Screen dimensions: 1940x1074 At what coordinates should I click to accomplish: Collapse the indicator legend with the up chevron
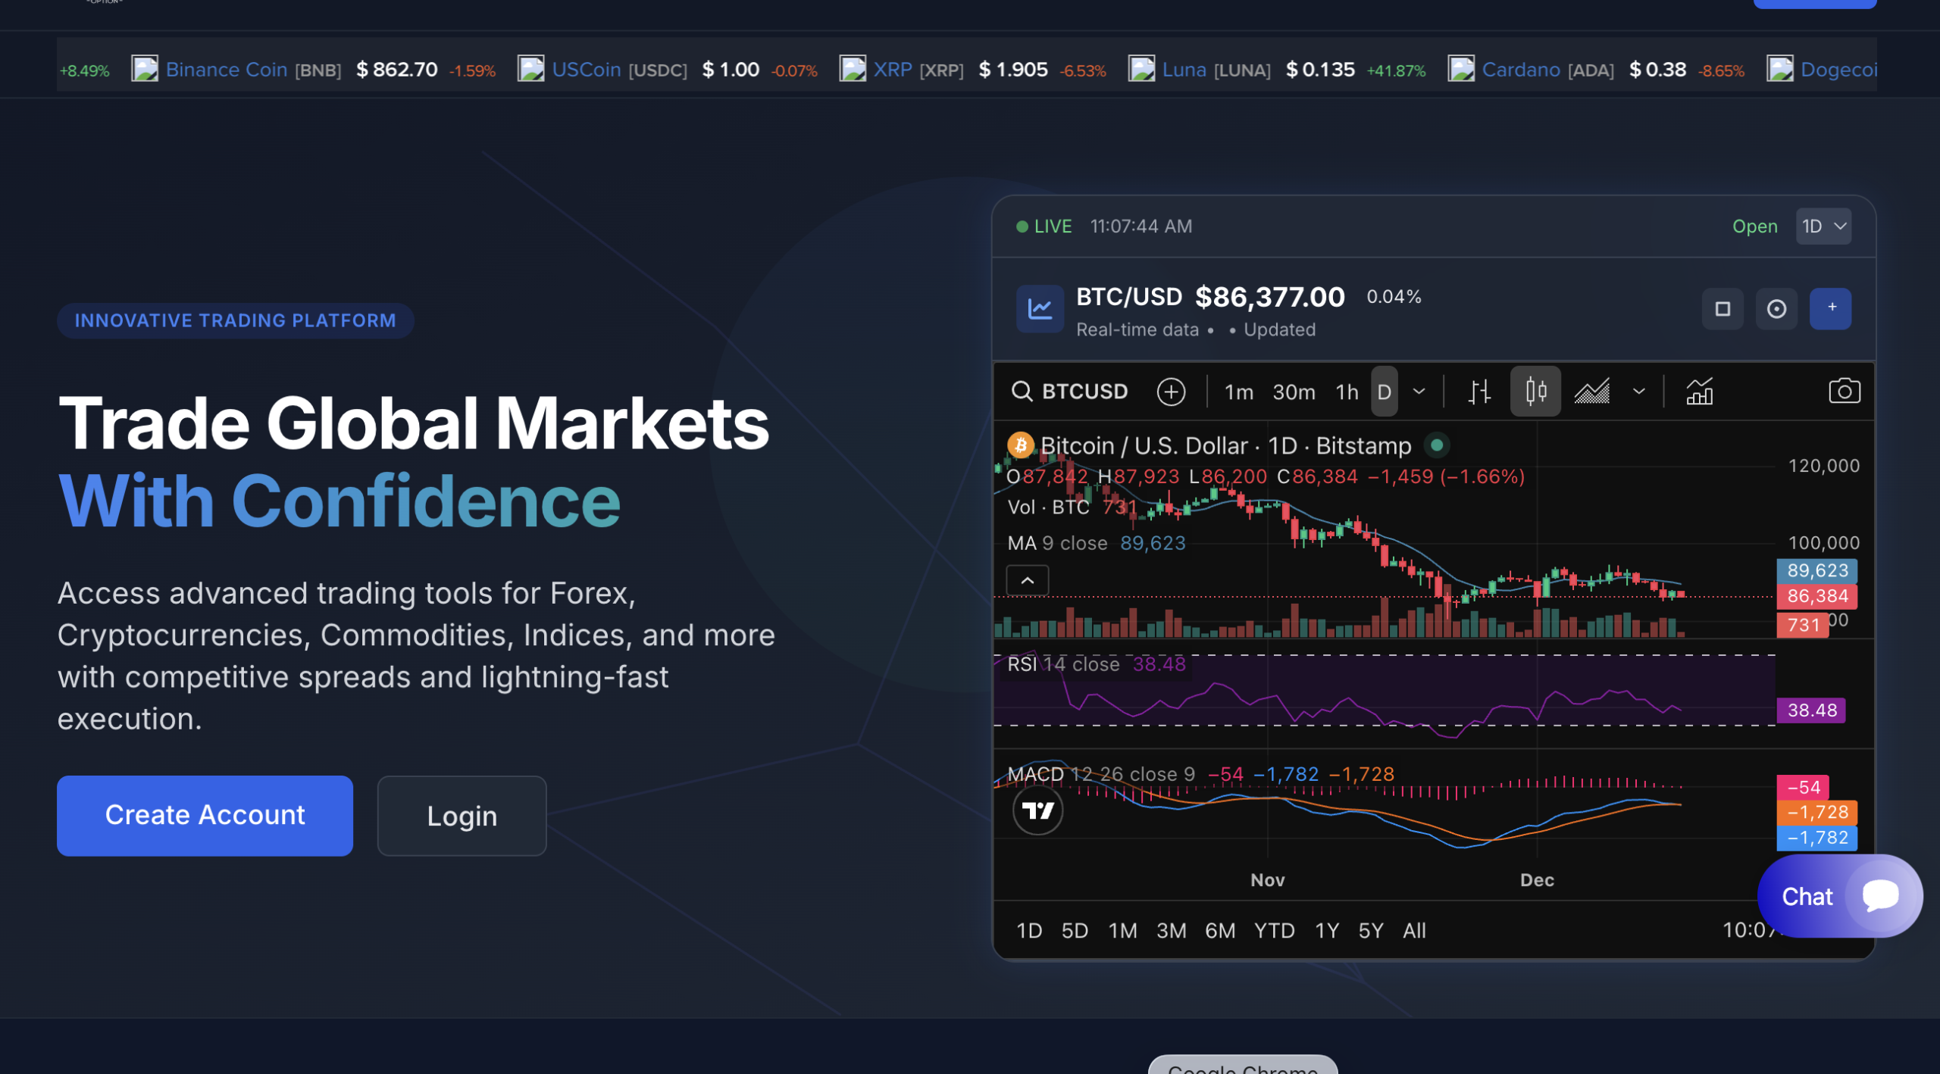[x=1028, y=581]
